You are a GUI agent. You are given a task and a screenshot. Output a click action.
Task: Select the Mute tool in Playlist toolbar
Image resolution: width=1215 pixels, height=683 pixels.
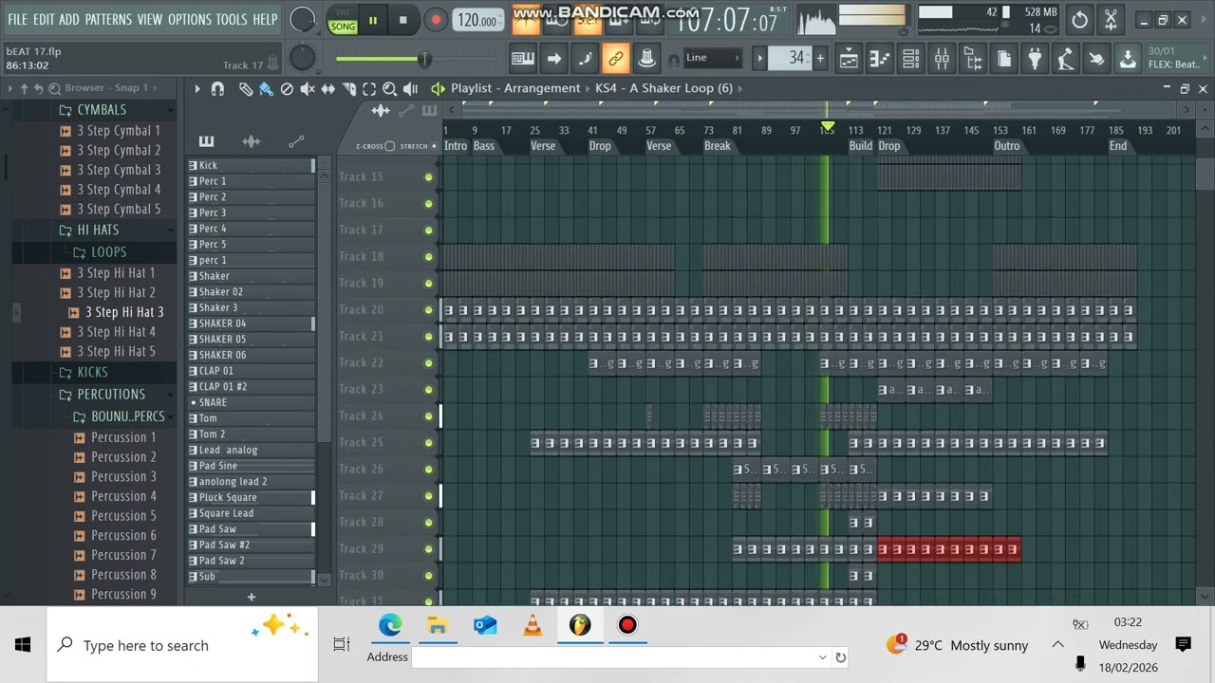(308, 88)
